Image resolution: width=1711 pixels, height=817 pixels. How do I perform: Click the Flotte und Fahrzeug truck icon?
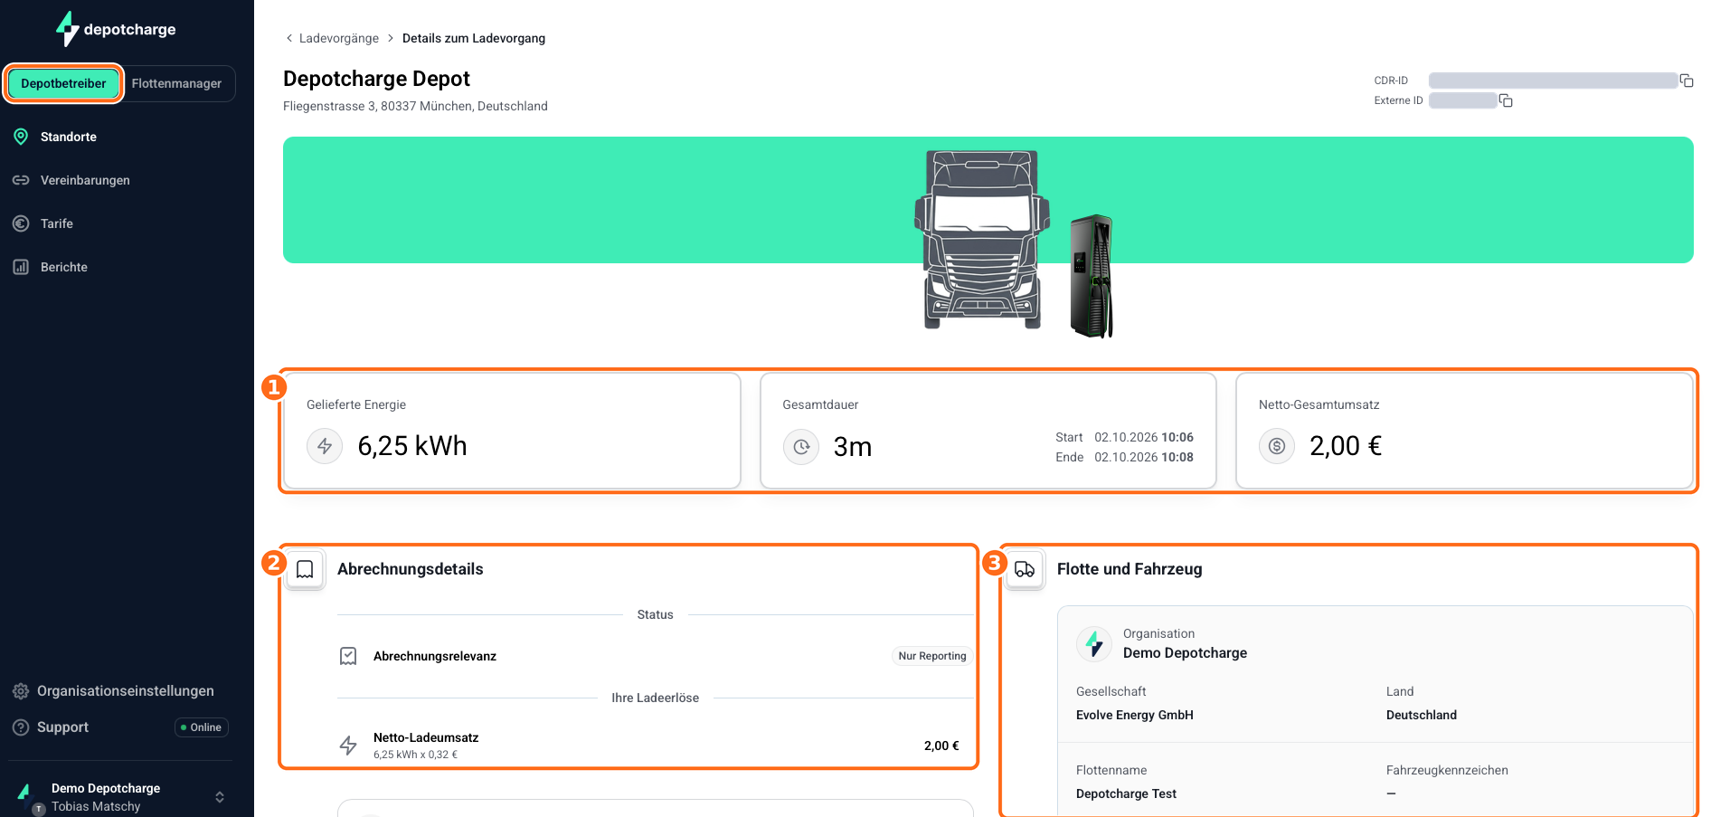[x=1025, y=569]
